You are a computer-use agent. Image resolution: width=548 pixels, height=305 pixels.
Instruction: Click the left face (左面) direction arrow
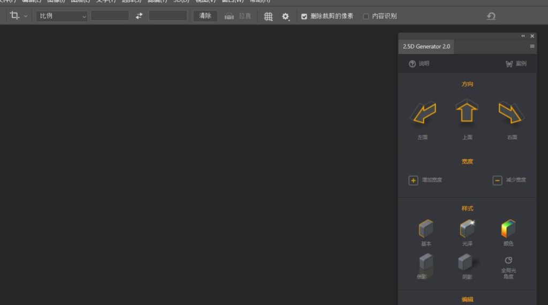tap(423, 113)
